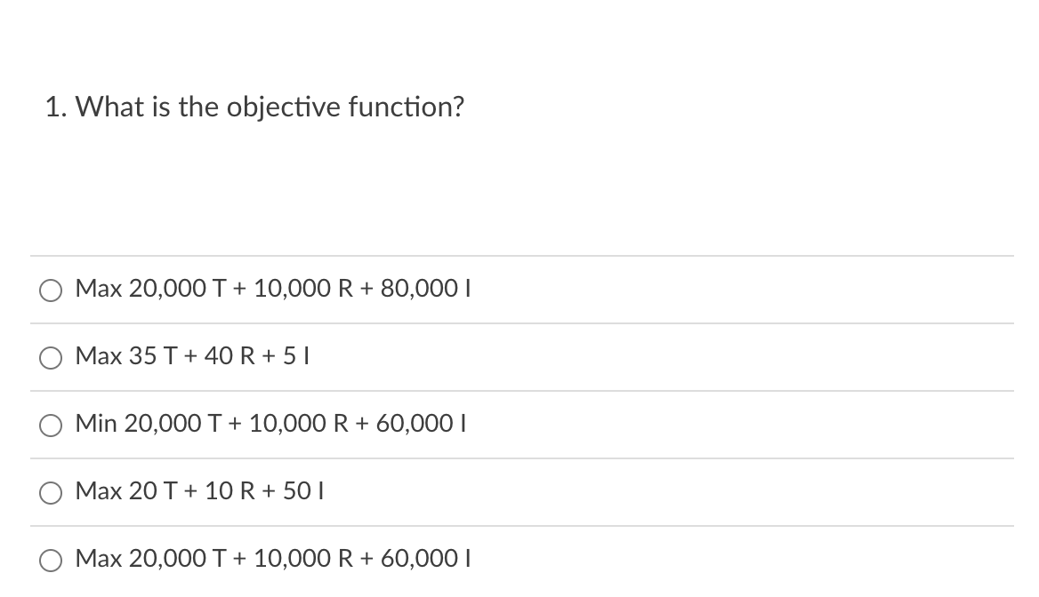Pick the radio button for Max ending in 60,000 I
The height and width of the screenshot is (597, 1039).
[51, 560]
